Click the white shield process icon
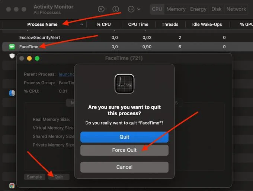Viewport: 253px width, 191px height. [12, 56]
